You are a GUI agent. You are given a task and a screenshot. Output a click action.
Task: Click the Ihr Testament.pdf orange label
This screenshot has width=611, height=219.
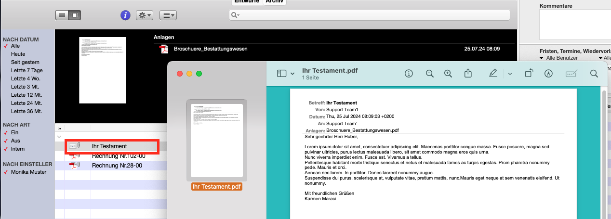coord(217,186)
